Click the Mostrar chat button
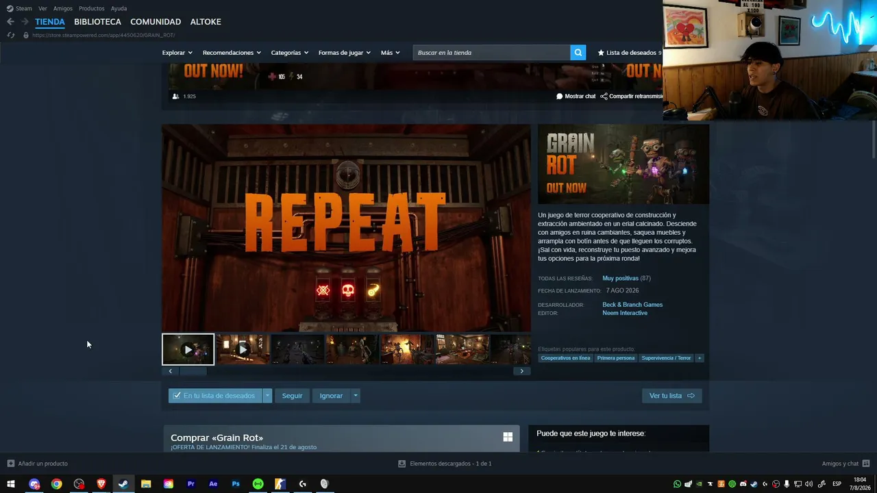Image resolution: width=877 pixels, height=493 pixels. (x=576, y=97)
